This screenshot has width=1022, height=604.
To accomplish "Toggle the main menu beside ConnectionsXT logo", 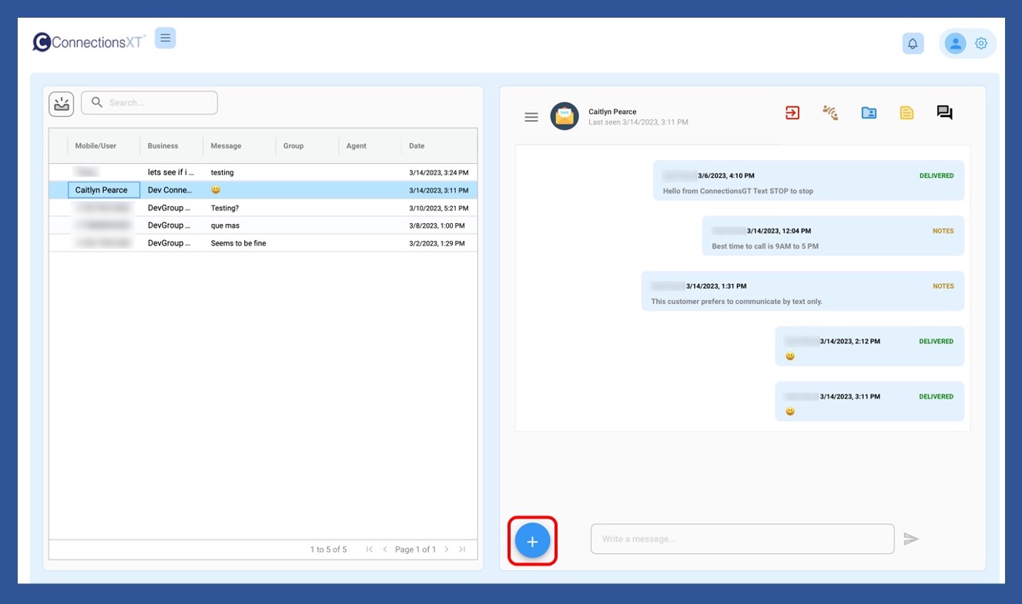I will pos(166,38).
